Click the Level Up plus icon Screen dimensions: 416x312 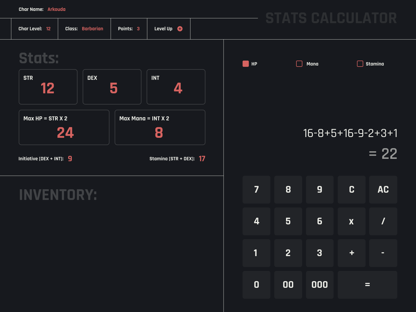click(x=180, y=29)
